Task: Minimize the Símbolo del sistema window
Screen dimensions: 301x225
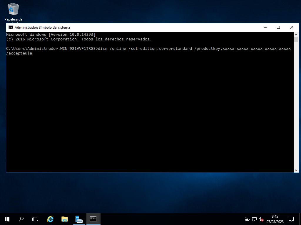Action: click(265, 27)
